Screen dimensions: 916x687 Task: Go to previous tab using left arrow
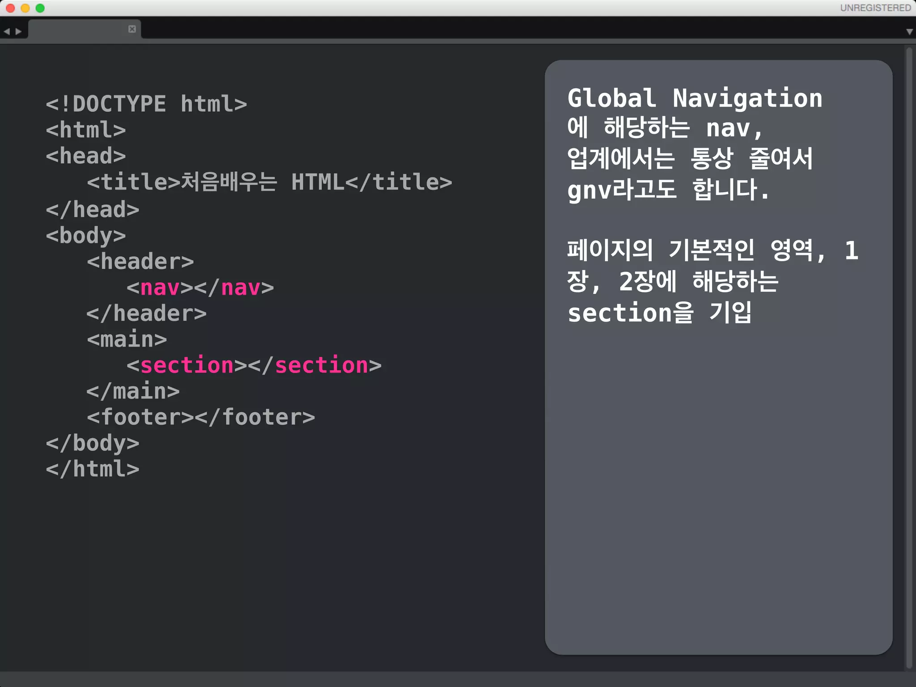click(x=7, y=32)
